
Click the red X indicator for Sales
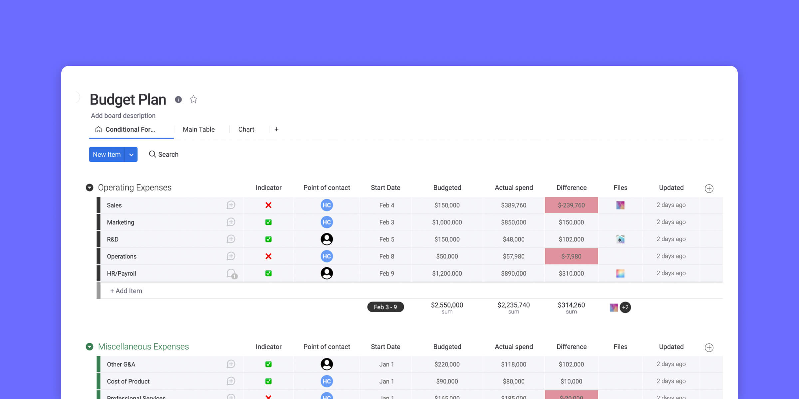tap(268, 204)
